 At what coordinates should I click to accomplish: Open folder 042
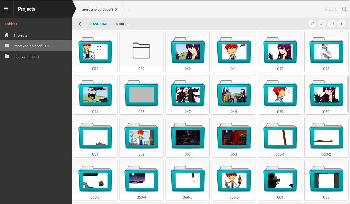[x=280, y=52]
